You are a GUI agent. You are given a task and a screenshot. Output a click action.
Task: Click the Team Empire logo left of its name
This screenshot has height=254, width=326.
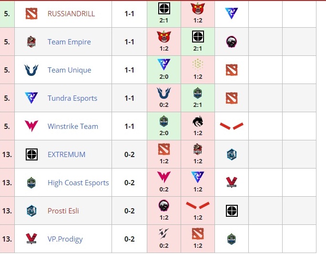coord(31,42)
